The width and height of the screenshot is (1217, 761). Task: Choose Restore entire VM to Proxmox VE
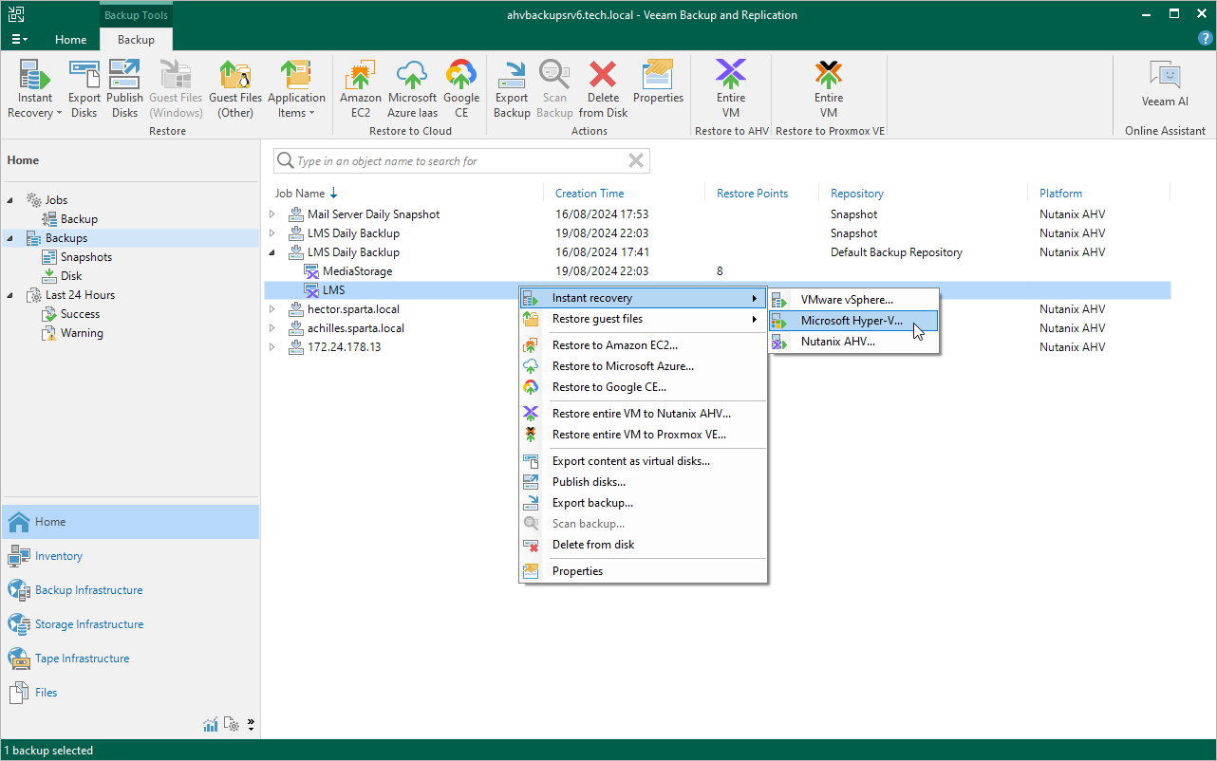[x=643, y=435]
